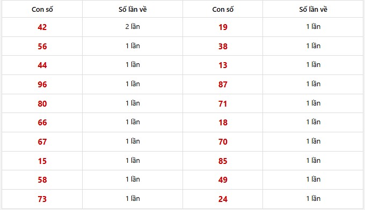The width and height of the screenshot is (365, 210).
Task: Click the "2 lần" count cell
Action: coord(133,27)
